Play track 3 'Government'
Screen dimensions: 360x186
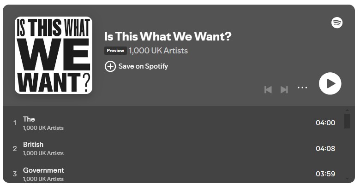point(43,170)
